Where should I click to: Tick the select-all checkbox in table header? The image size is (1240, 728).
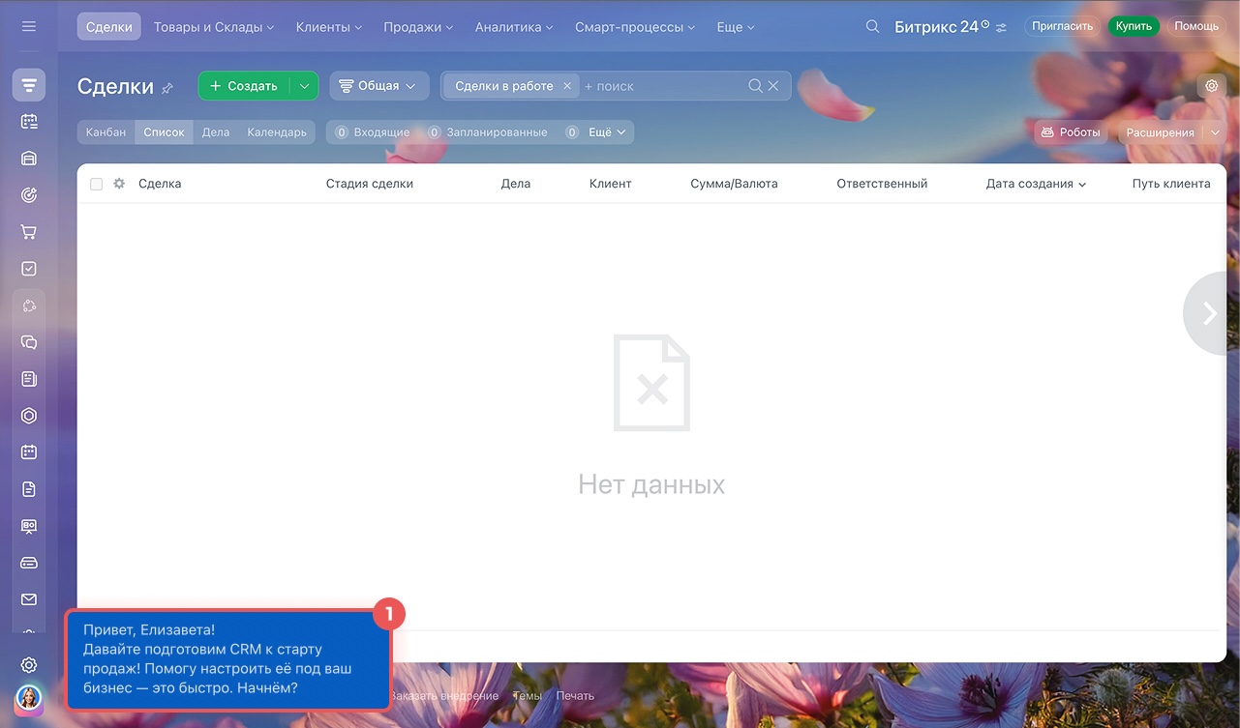[x=96, y=184]
